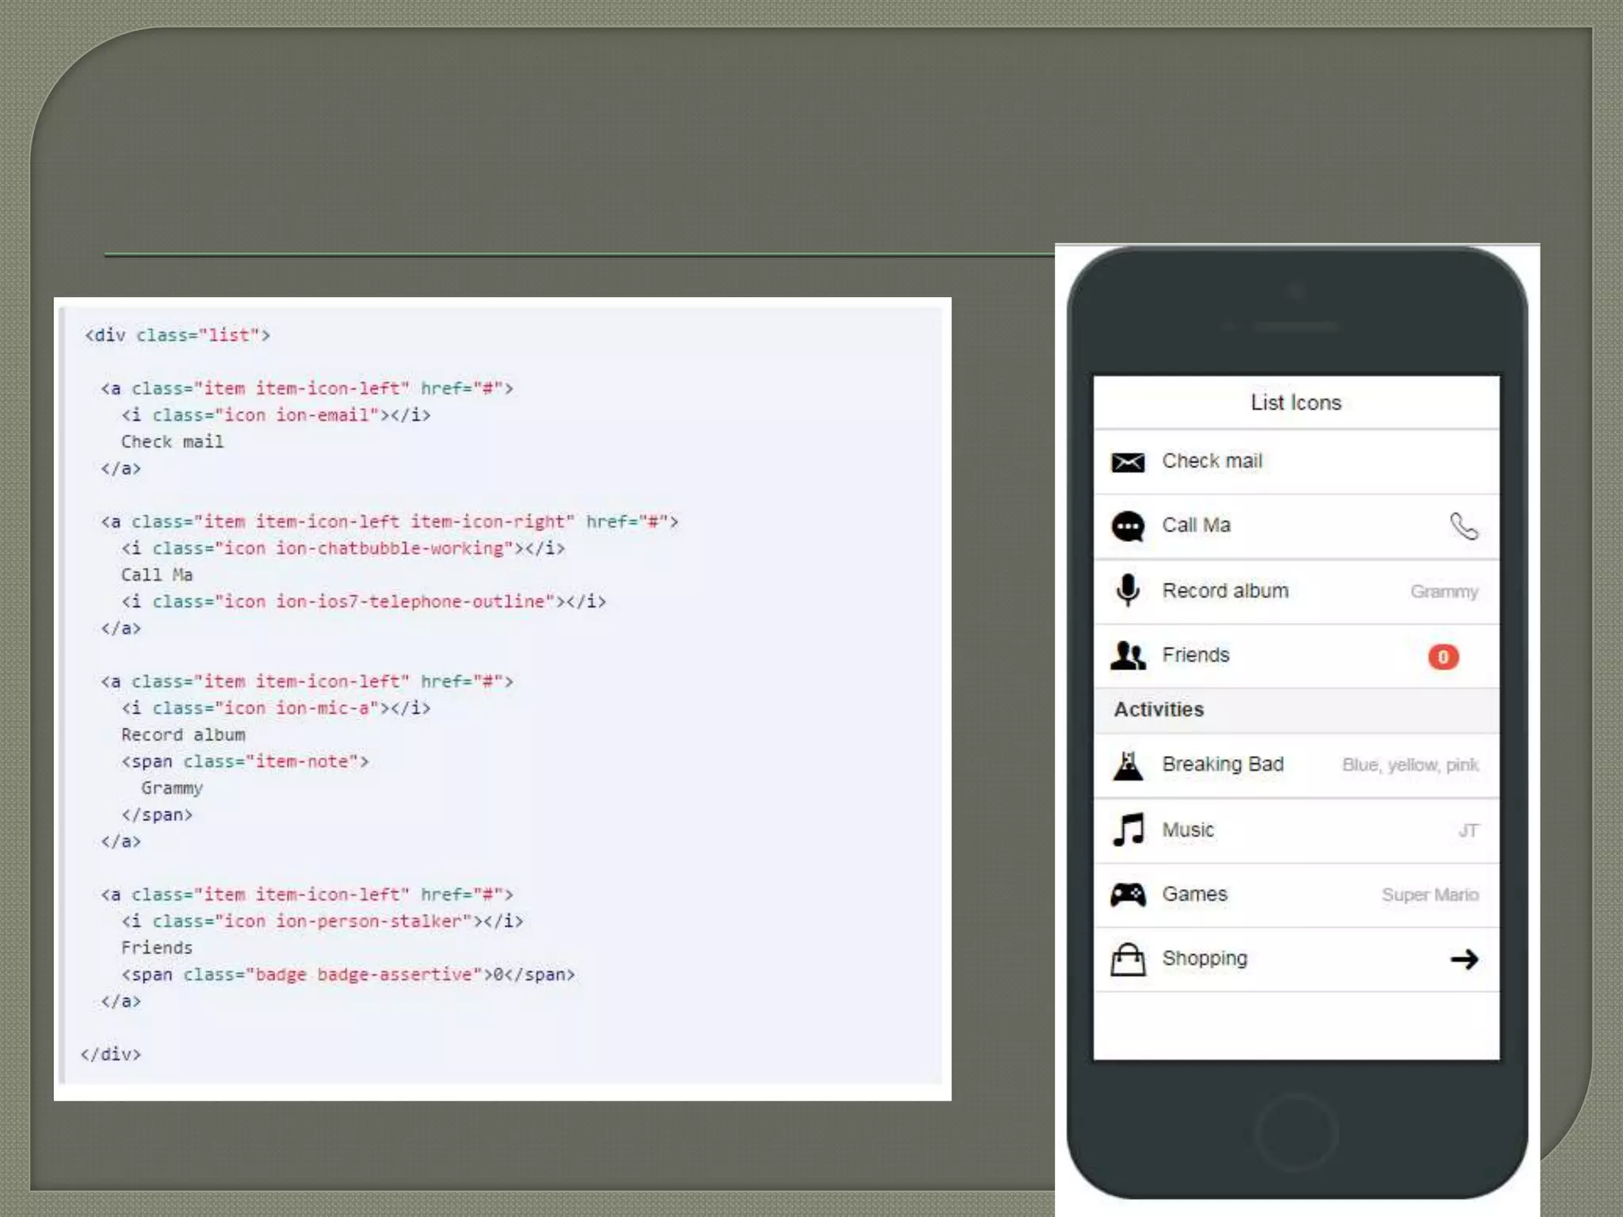
Task: Click the Grammy note text
Action: (1443, 592)
